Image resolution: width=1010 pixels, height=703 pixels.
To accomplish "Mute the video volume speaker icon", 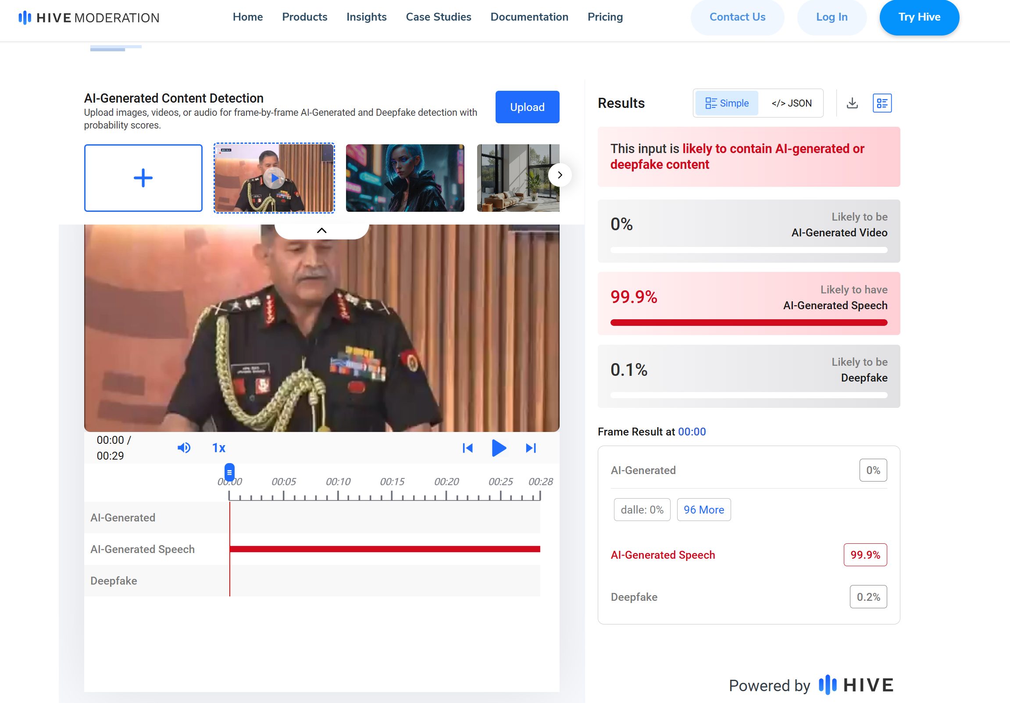I will coord(184,448).
